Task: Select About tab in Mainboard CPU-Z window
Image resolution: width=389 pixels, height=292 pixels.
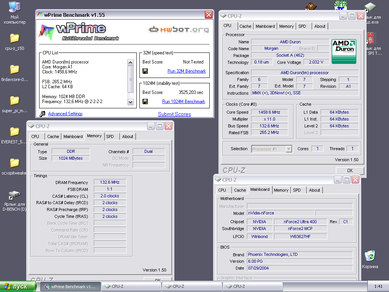Action: point(314,190)
